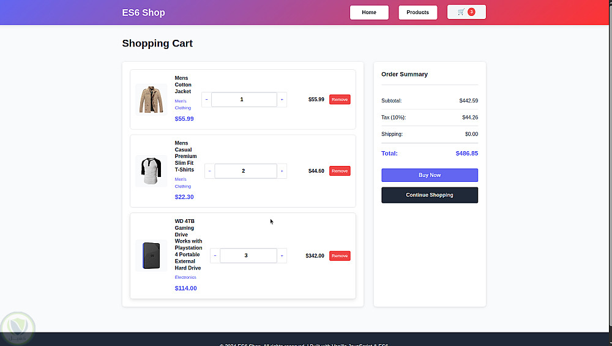The image size is (612, 346).
Task: Decrease Mens Cotton Jacket quantity
Action: 207,99
